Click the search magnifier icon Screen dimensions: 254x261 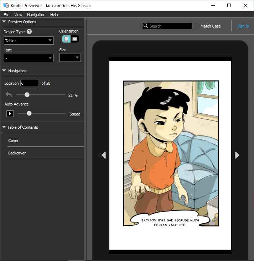[145, 26]
